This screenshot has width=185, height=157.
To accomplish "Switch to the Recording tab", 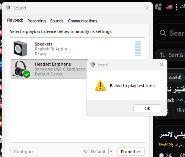I will pos(36,21).
